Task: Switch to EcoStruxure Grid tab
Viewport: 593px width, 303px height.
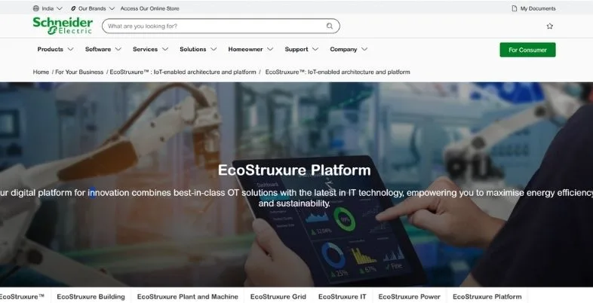Action: point(278,296)
